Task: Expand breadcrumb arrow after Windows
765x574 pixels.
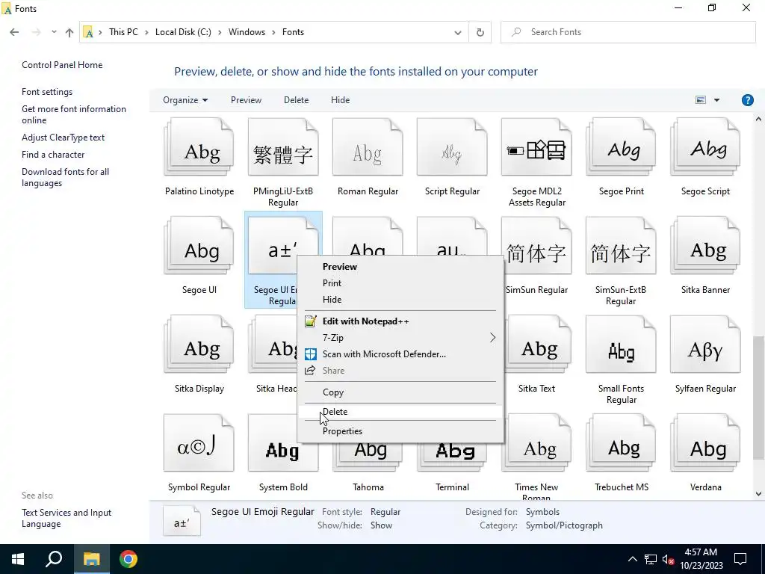Action: 273,32
